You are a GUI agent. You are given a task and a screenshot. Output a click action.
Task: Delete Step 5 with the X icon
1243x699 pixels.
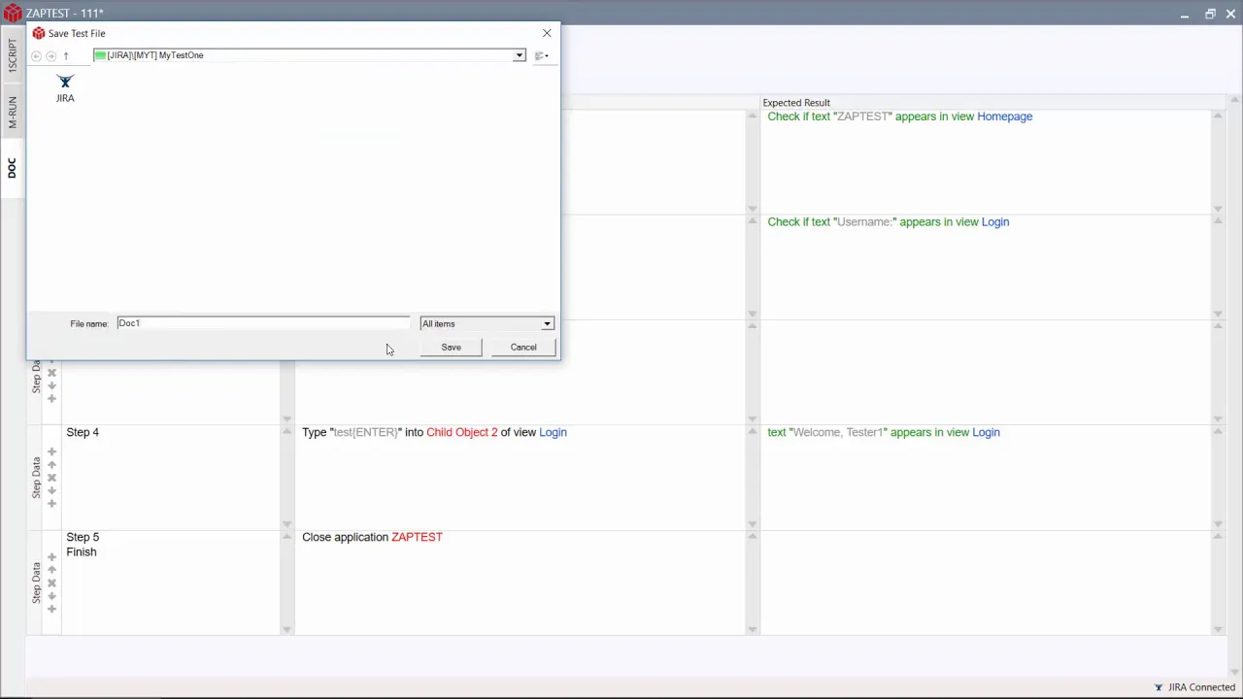click(x=51, y=583)
